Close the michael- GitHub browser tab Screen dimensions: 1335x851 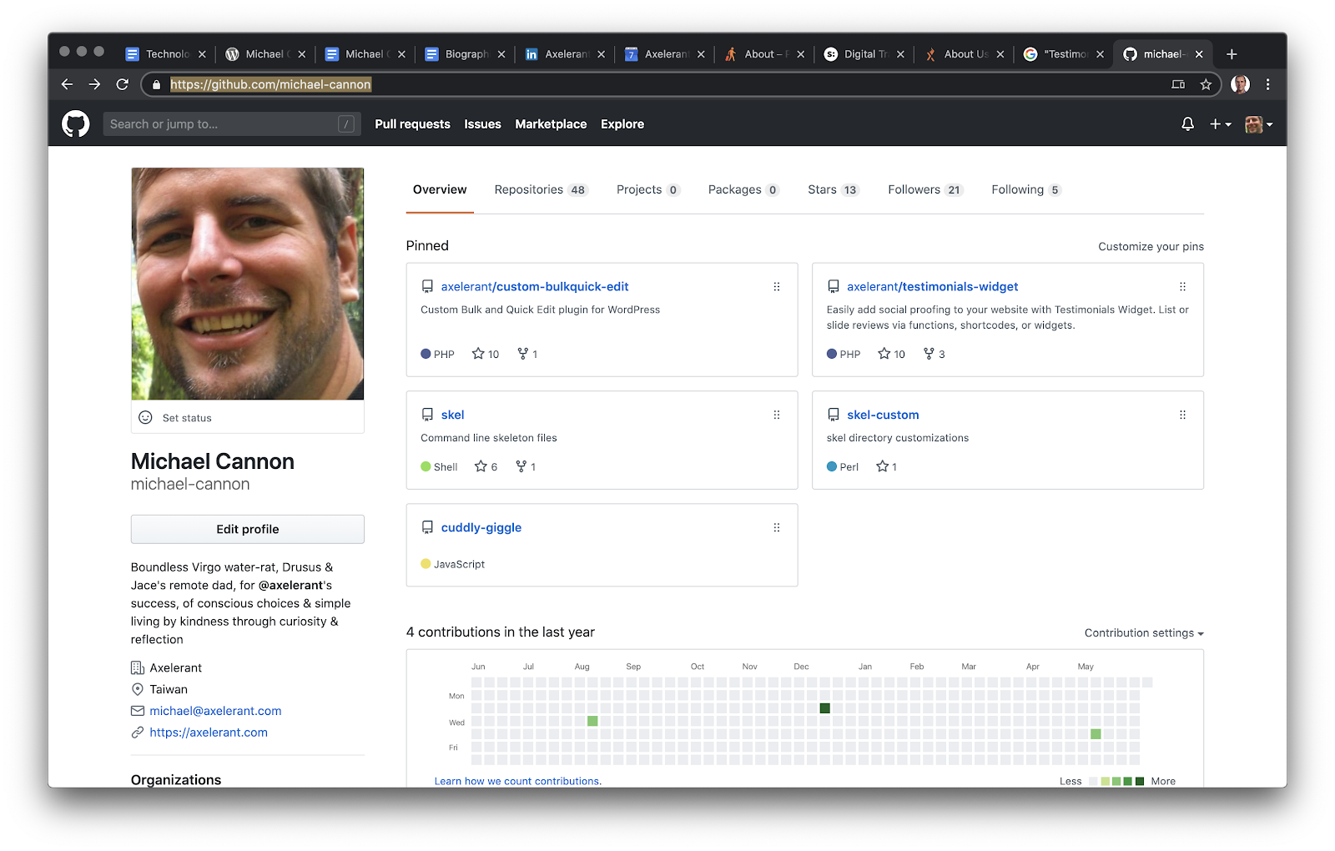click(x=1199, y=54)
